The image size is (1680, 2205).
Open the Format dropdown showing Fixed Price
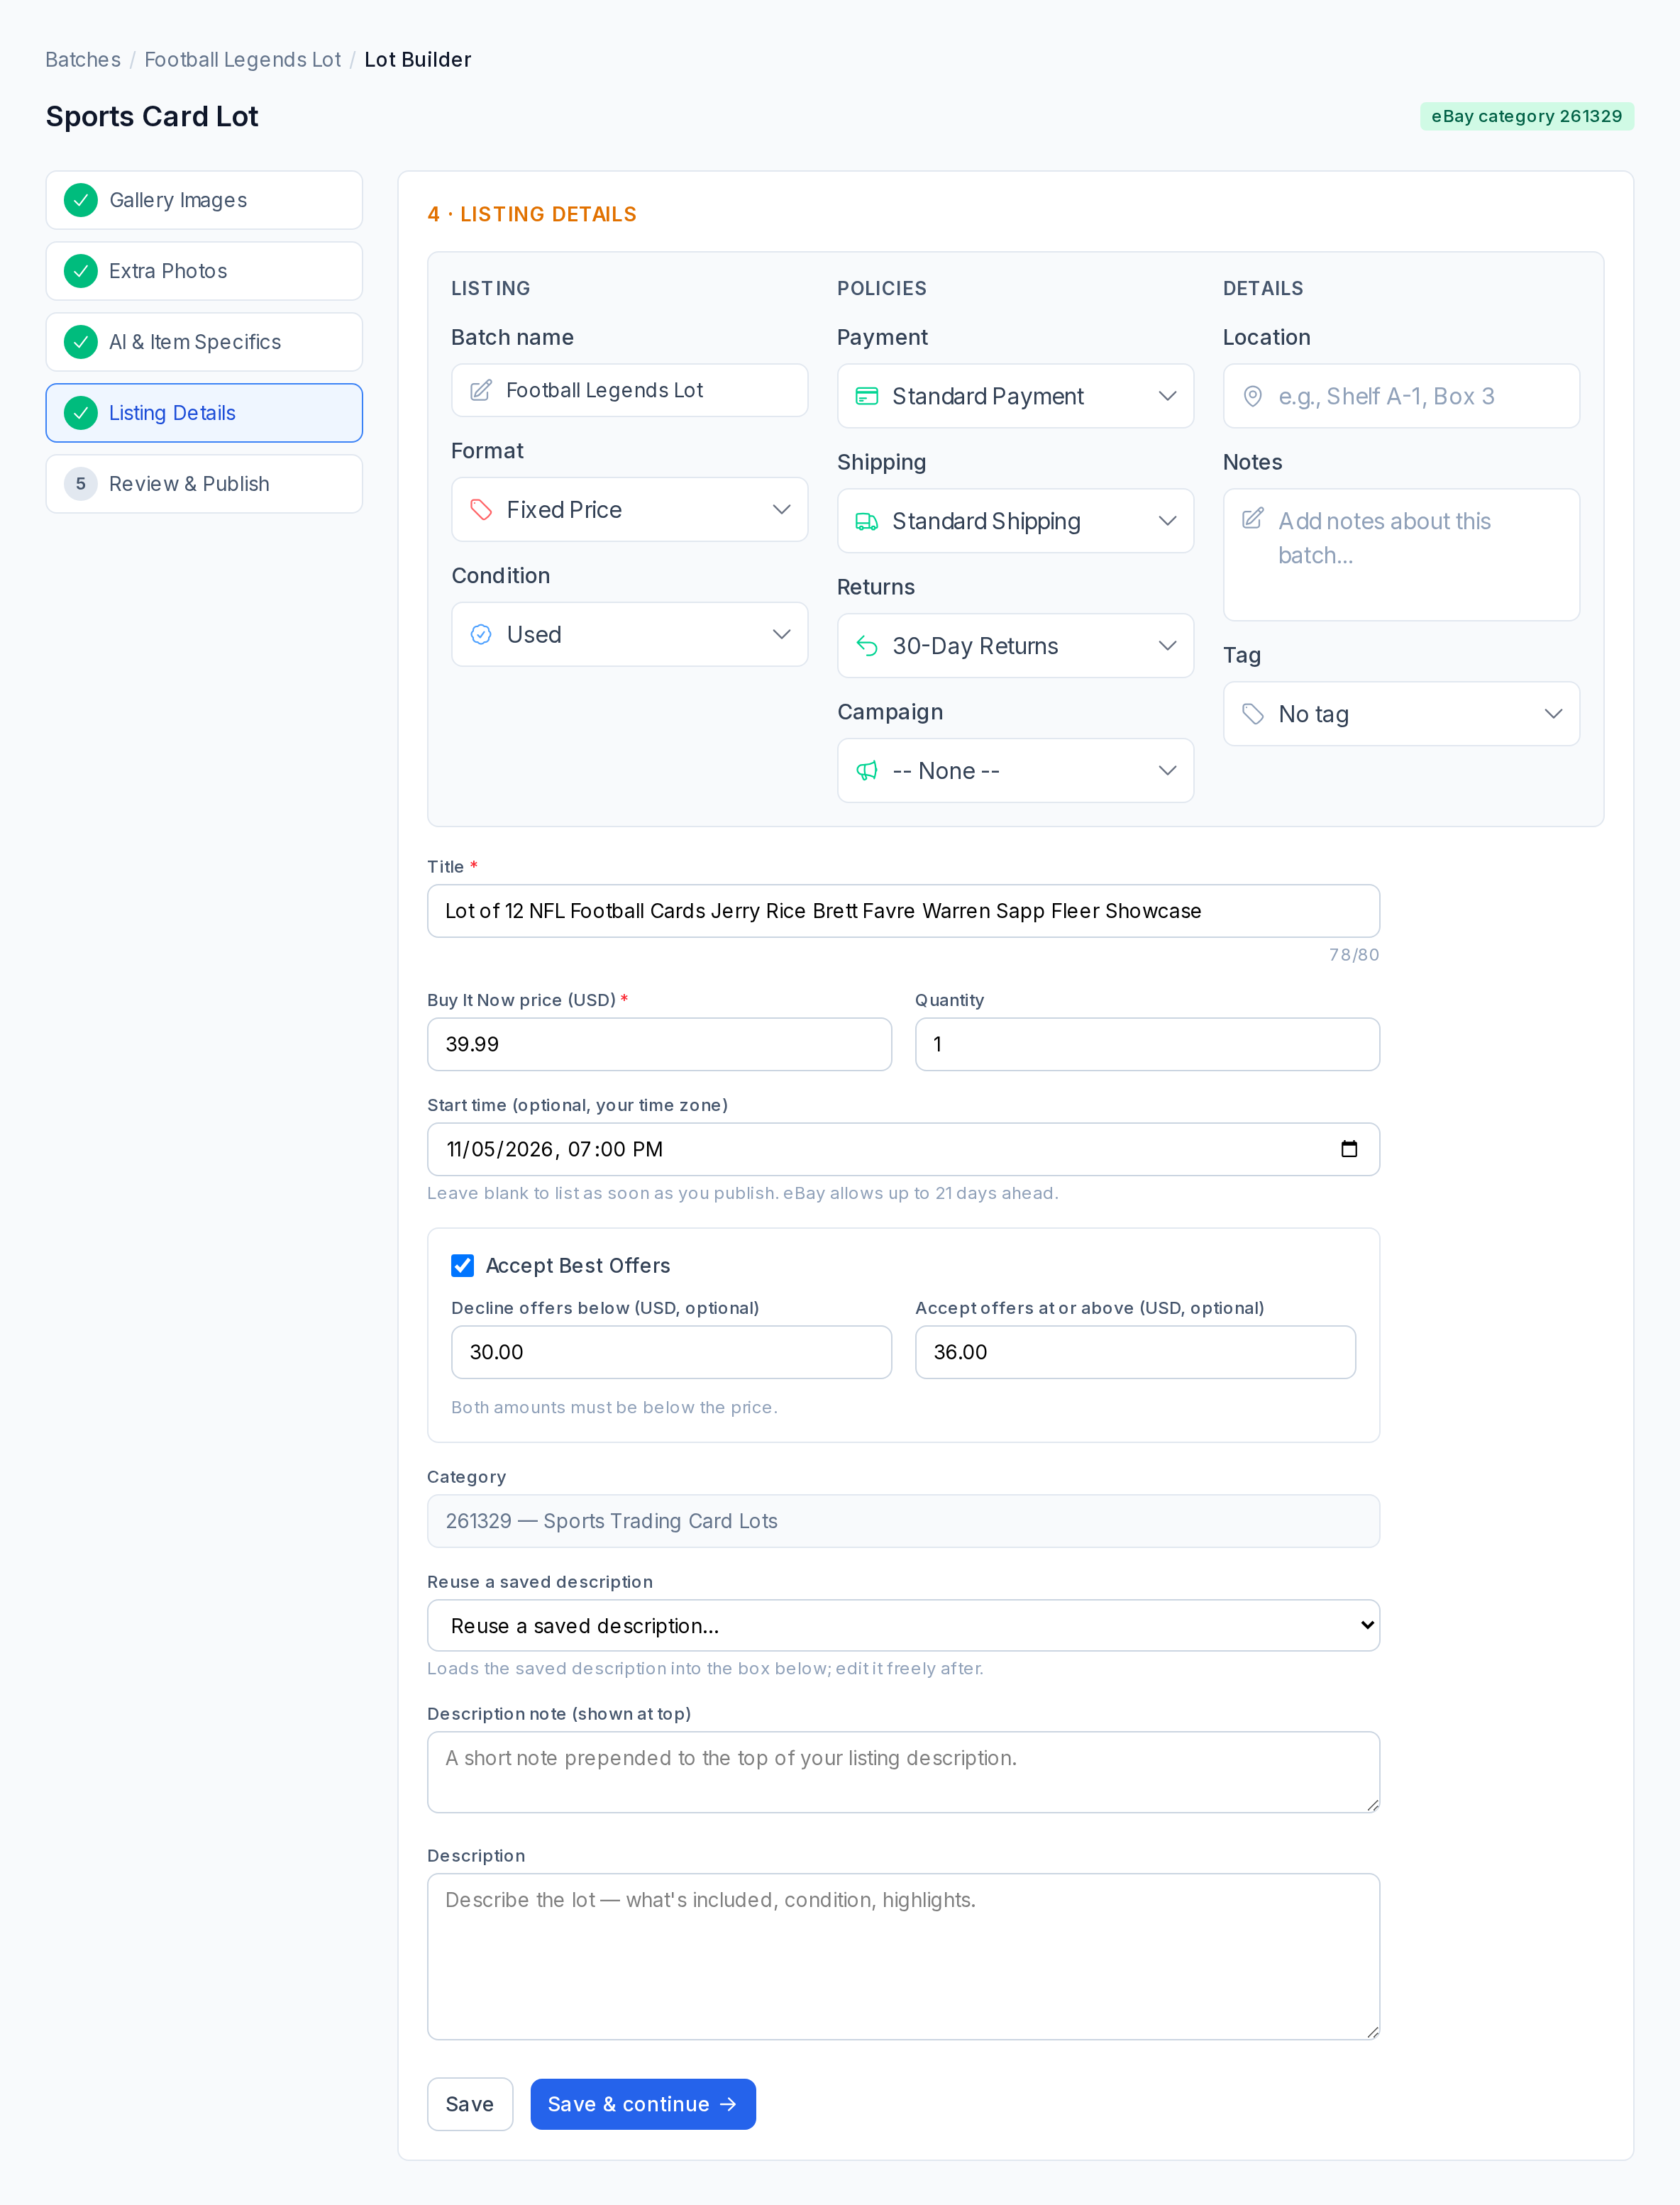click(630, 510)
